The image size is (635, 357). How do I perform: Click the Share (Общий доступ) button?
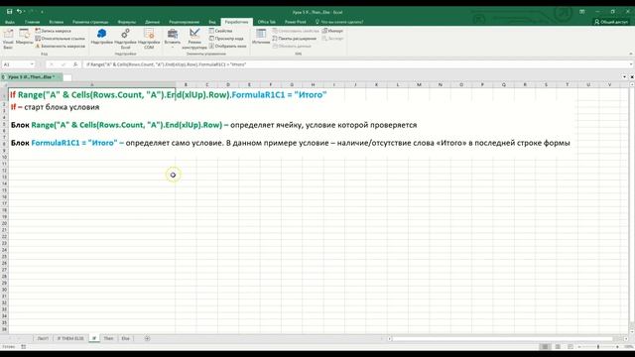pos(611,22)
